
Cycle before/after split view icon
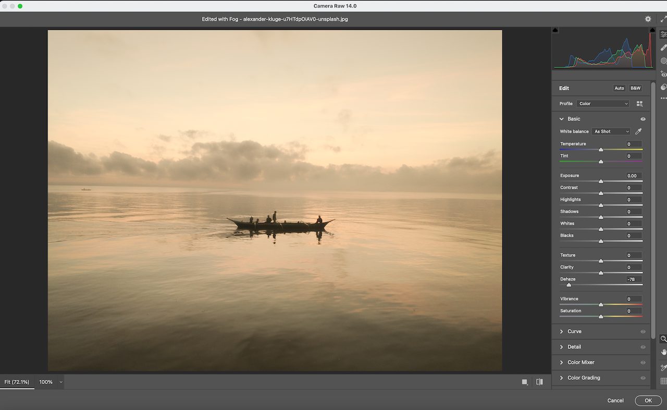pyautogui.click(x=539, y=382)
